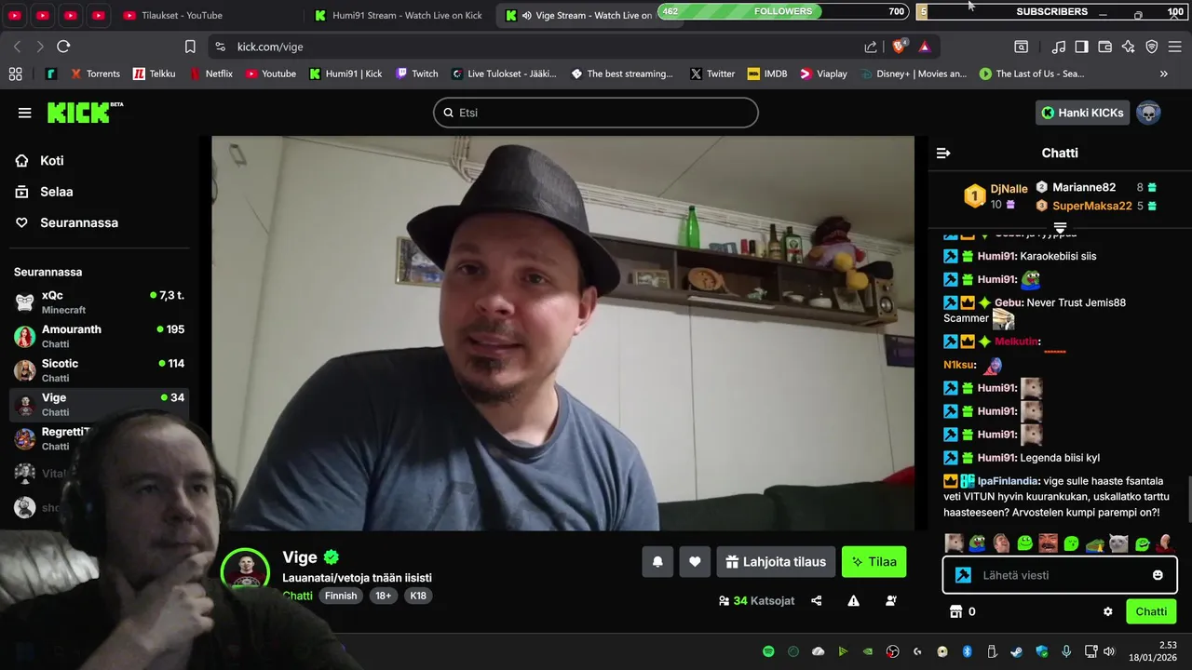Open Brave Shields lion icon

click(x=901, y=46)
